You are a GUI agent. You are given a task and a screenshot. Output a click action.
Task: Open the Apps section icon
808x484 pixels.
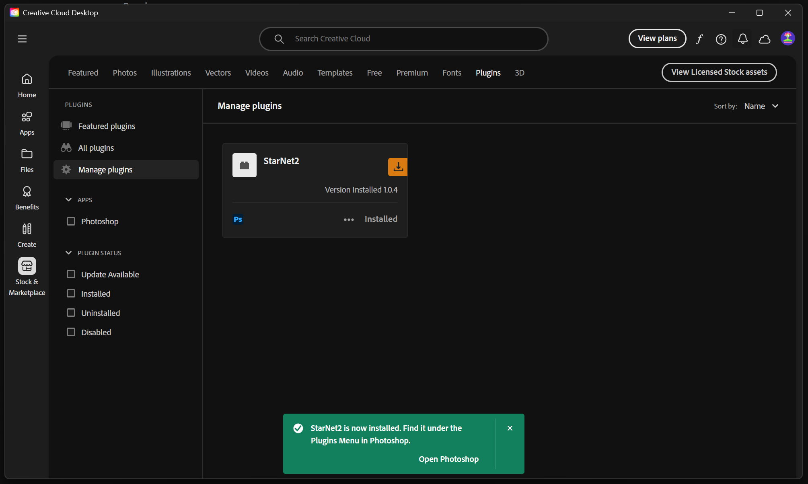pos(27,117)
